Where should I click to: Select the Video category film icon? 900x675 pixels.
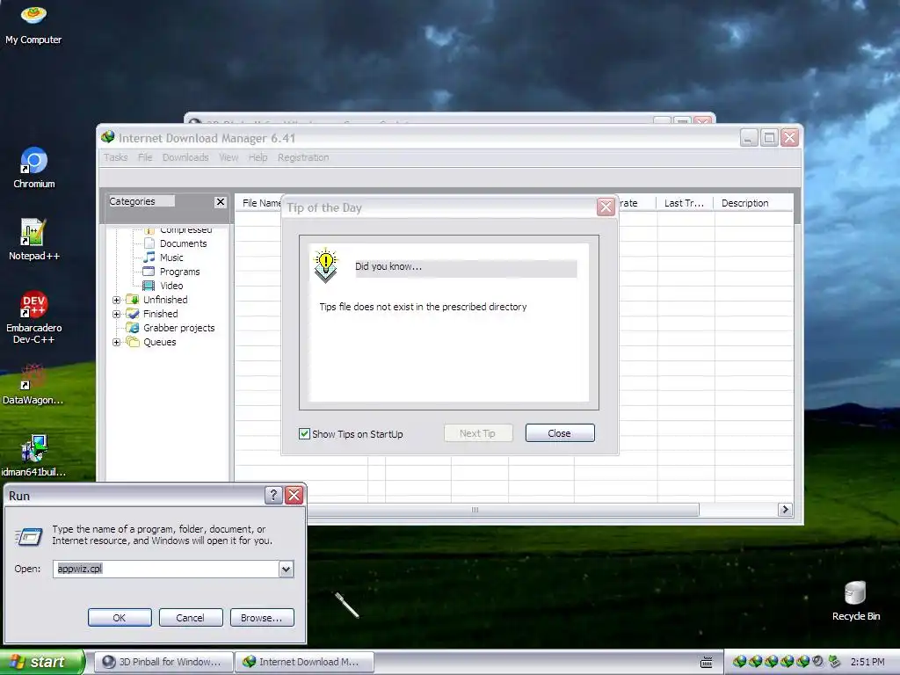click(x=149, y=286)
